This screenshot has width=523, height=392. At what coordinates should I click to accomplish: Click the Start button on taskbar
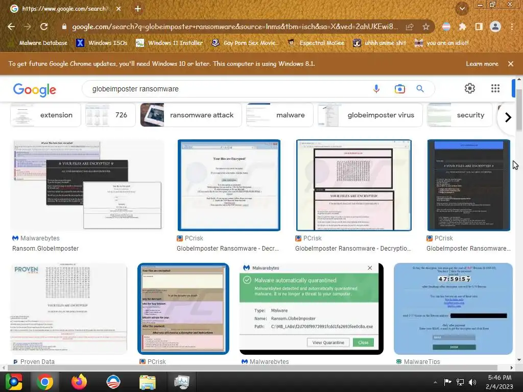(13, 382)
